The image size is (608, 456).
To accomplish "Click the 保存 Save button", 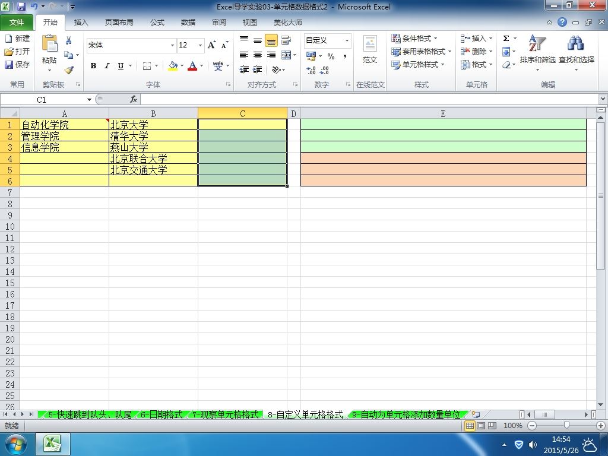I will coord(17,64).
